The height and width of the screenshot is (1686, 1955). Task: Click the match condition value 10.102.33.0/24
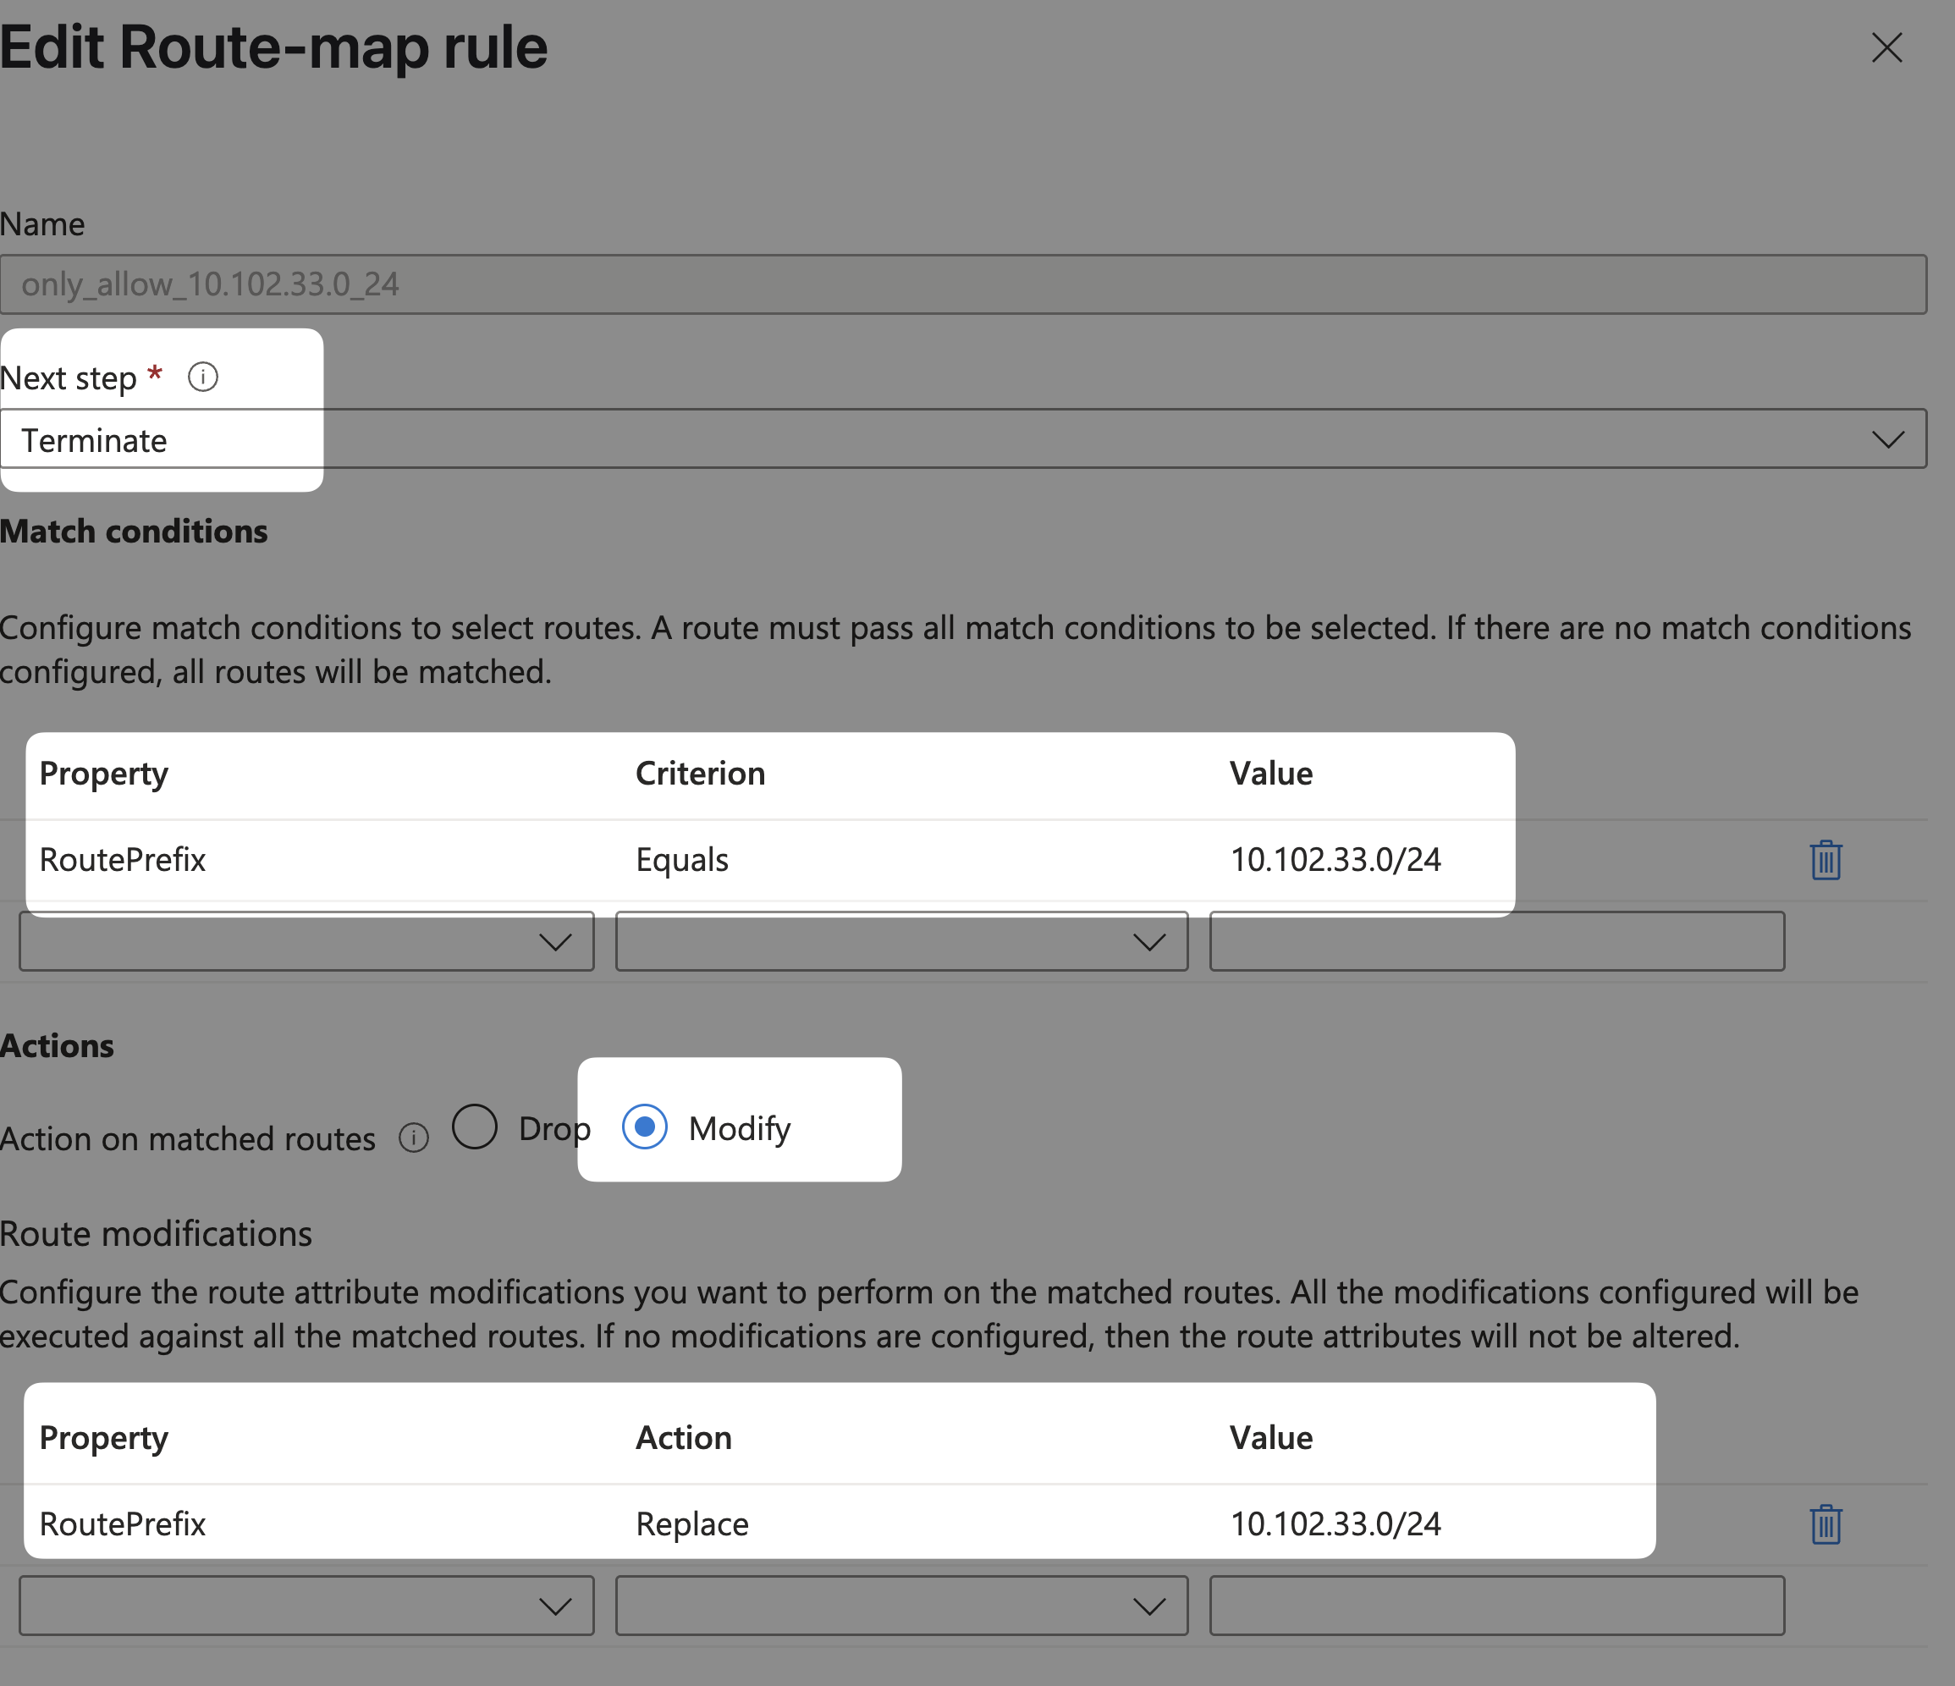click(x=1335, y=860)
